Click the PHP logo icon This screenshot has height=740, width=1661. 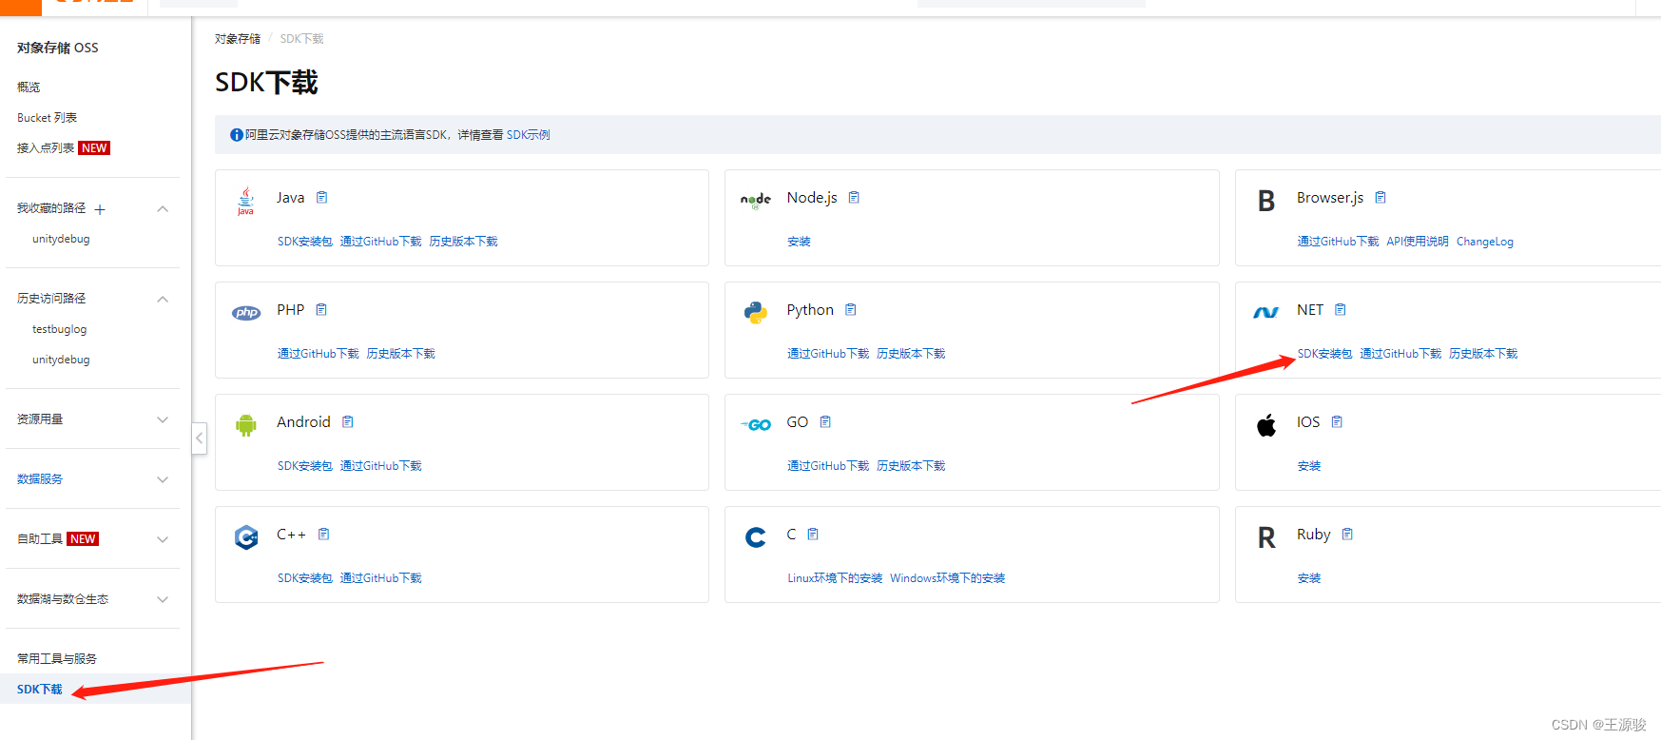(246, 313)
